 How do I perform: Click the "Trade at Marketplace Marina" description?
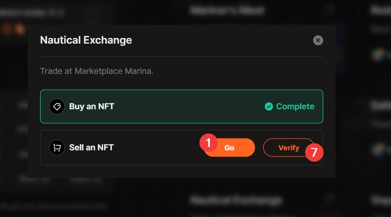(96, 71)
